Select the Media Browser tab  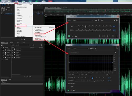[4, 42]
